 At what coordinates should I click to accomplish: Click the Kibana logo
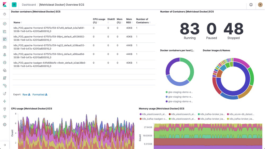tap(5, 5)
